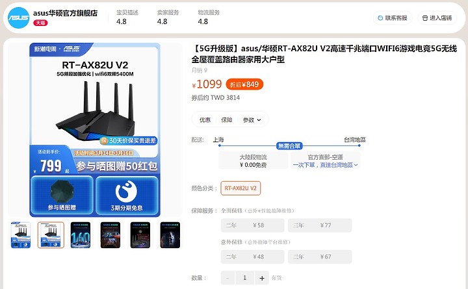Select three-year full warranty ¥77
The image size is (468, 289).
(320, 225)
